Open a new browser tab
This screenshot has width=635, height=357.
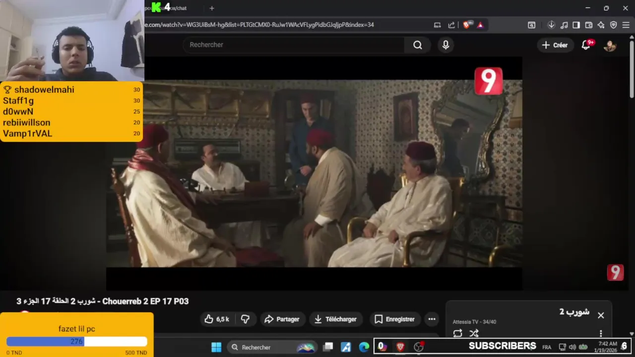coord(212,8)
